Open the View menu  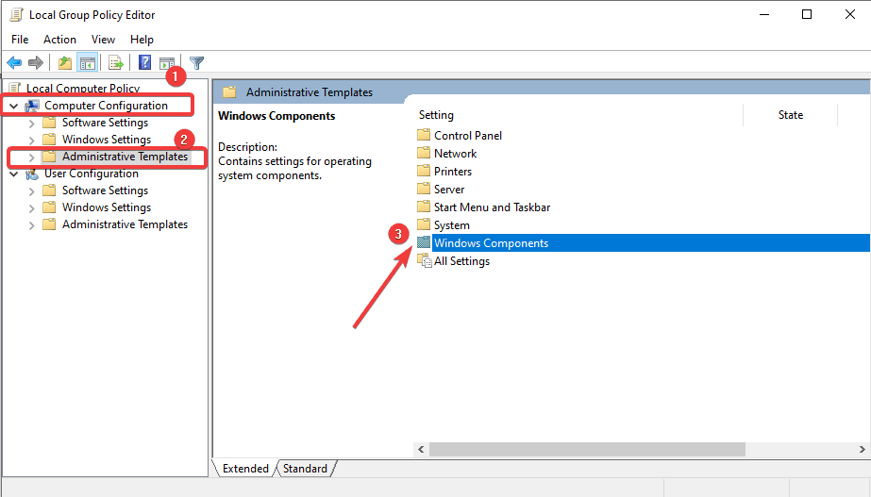[x=103, y=40]
